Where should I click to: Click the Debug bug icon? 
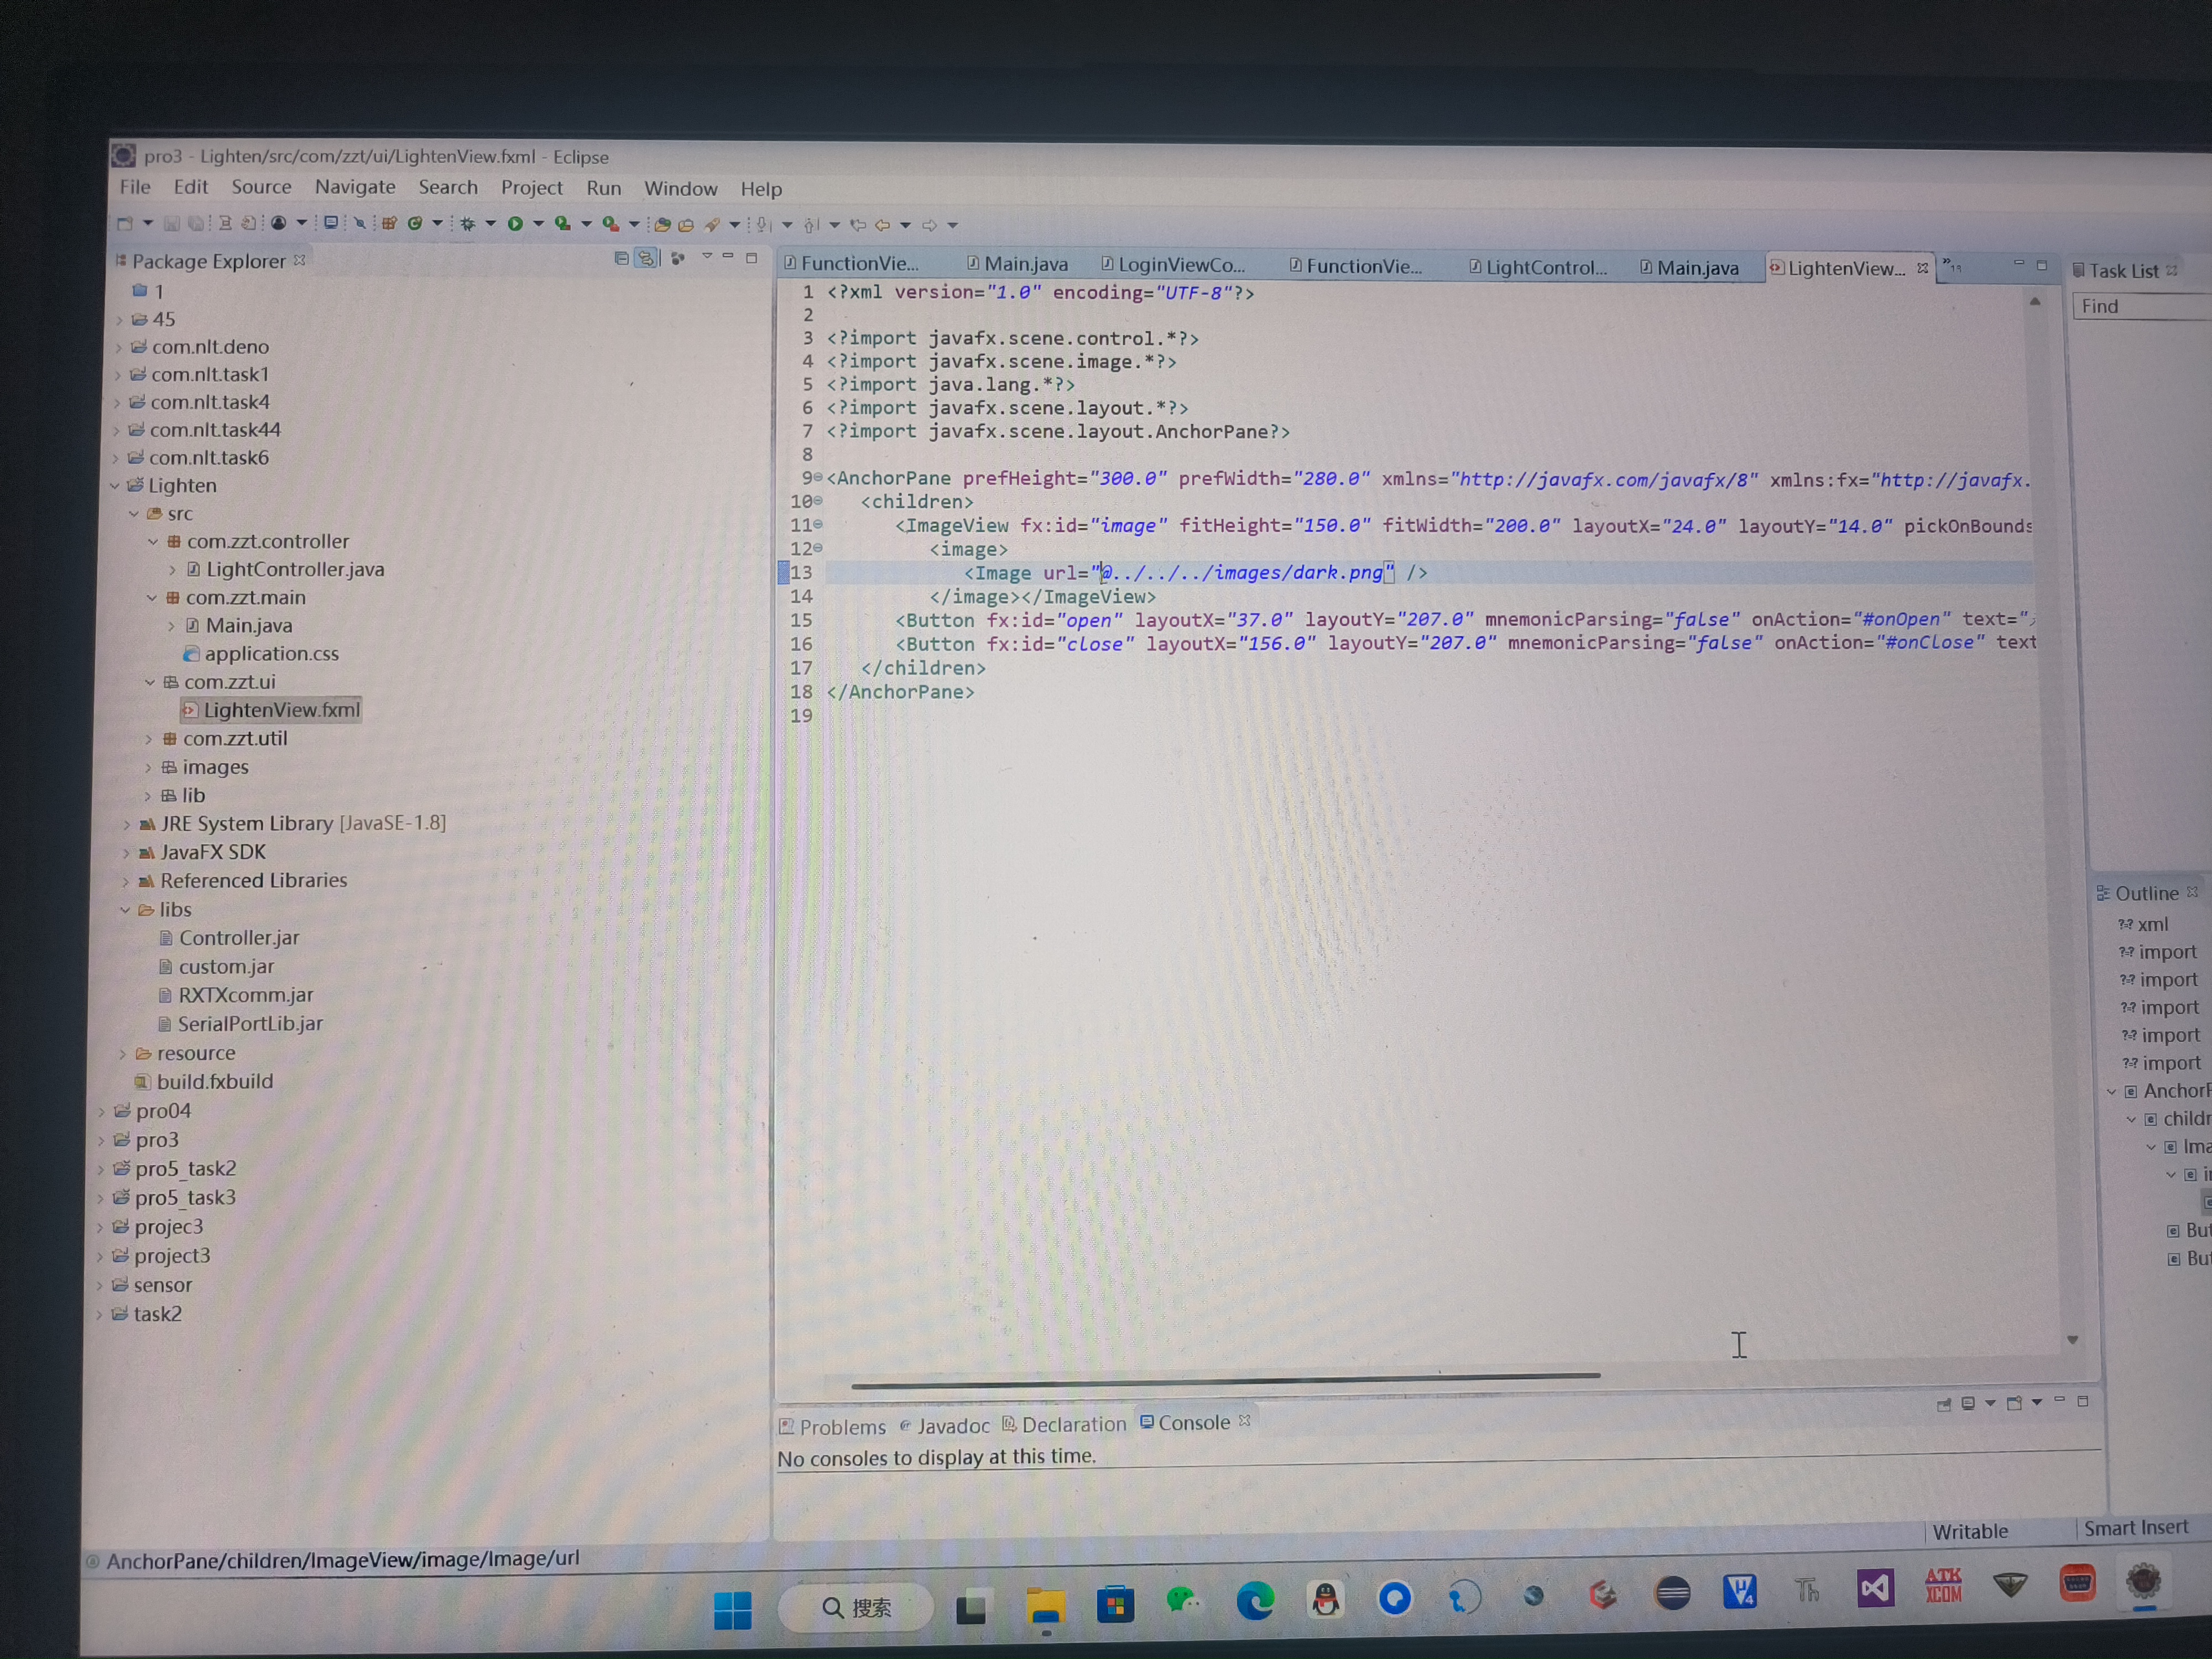click(467, 224)
